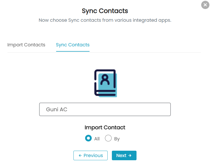This screenshot has width=211, height=165.
Task: Select the By radio button
Action: (x=108, y=138)
